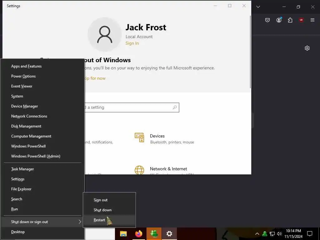Select the Search menu entry
The image size is (320, 240).
[x=42, y=199]
